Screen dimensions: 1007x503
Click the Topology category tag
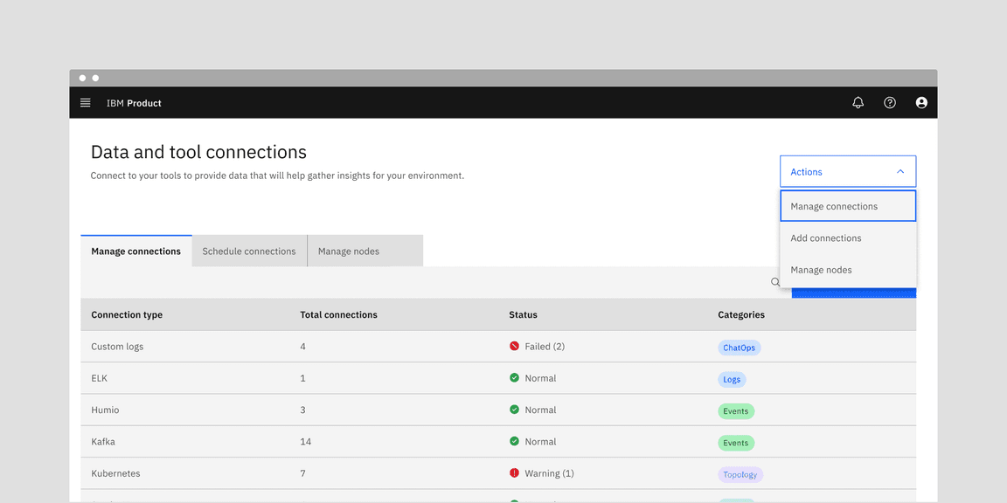point(740,474)
